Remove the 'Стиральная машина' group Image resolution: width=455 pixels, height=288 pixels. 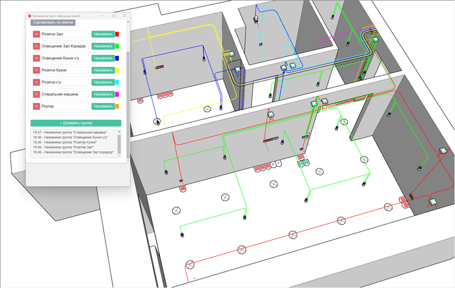(36, 94)
